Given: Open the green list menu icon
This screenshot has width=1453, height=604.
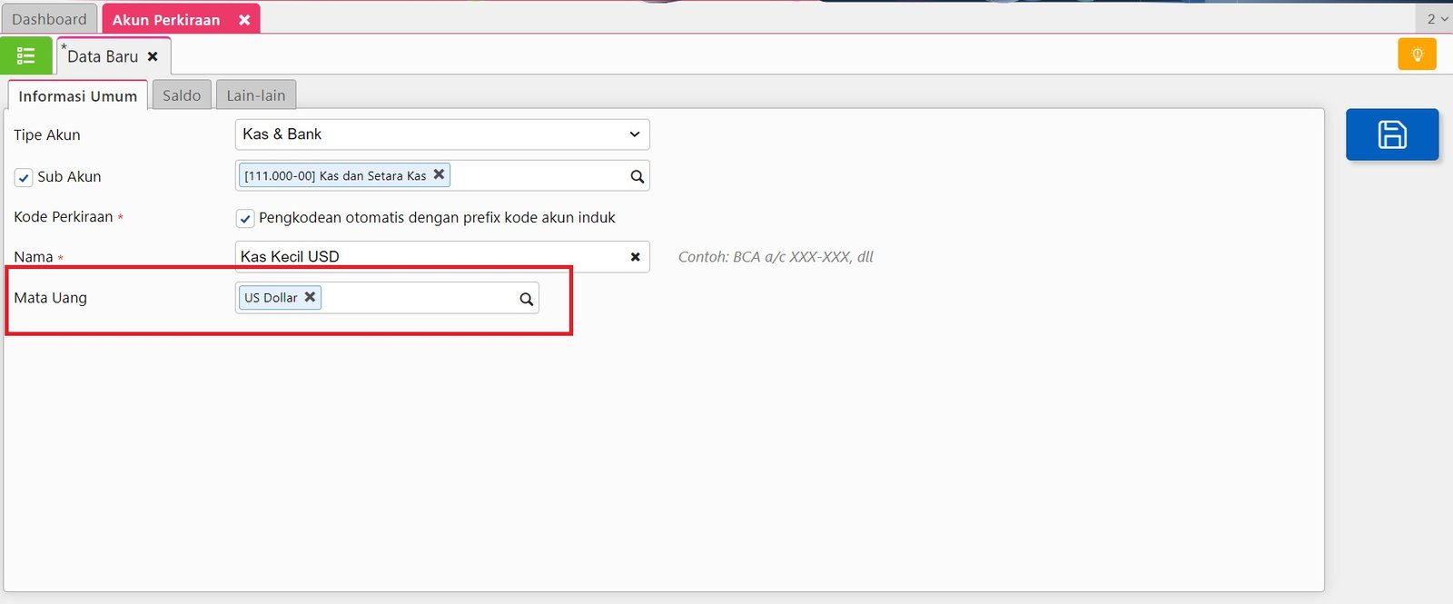Looking at the screenshot, I should [x=26, y=56].
